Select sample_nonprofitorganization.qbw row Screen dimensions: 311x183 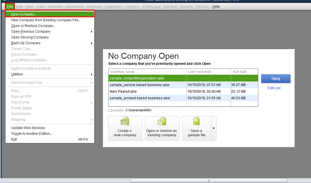(x=183, y=78)
